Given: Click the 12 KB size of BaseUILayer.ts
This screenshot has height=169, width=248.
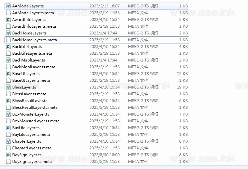Looking at the screenshot, I should click(x=182, y=74).
